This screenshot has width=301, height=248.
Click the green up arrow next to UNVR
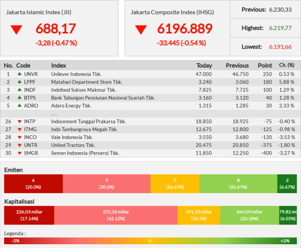(20, 74)
